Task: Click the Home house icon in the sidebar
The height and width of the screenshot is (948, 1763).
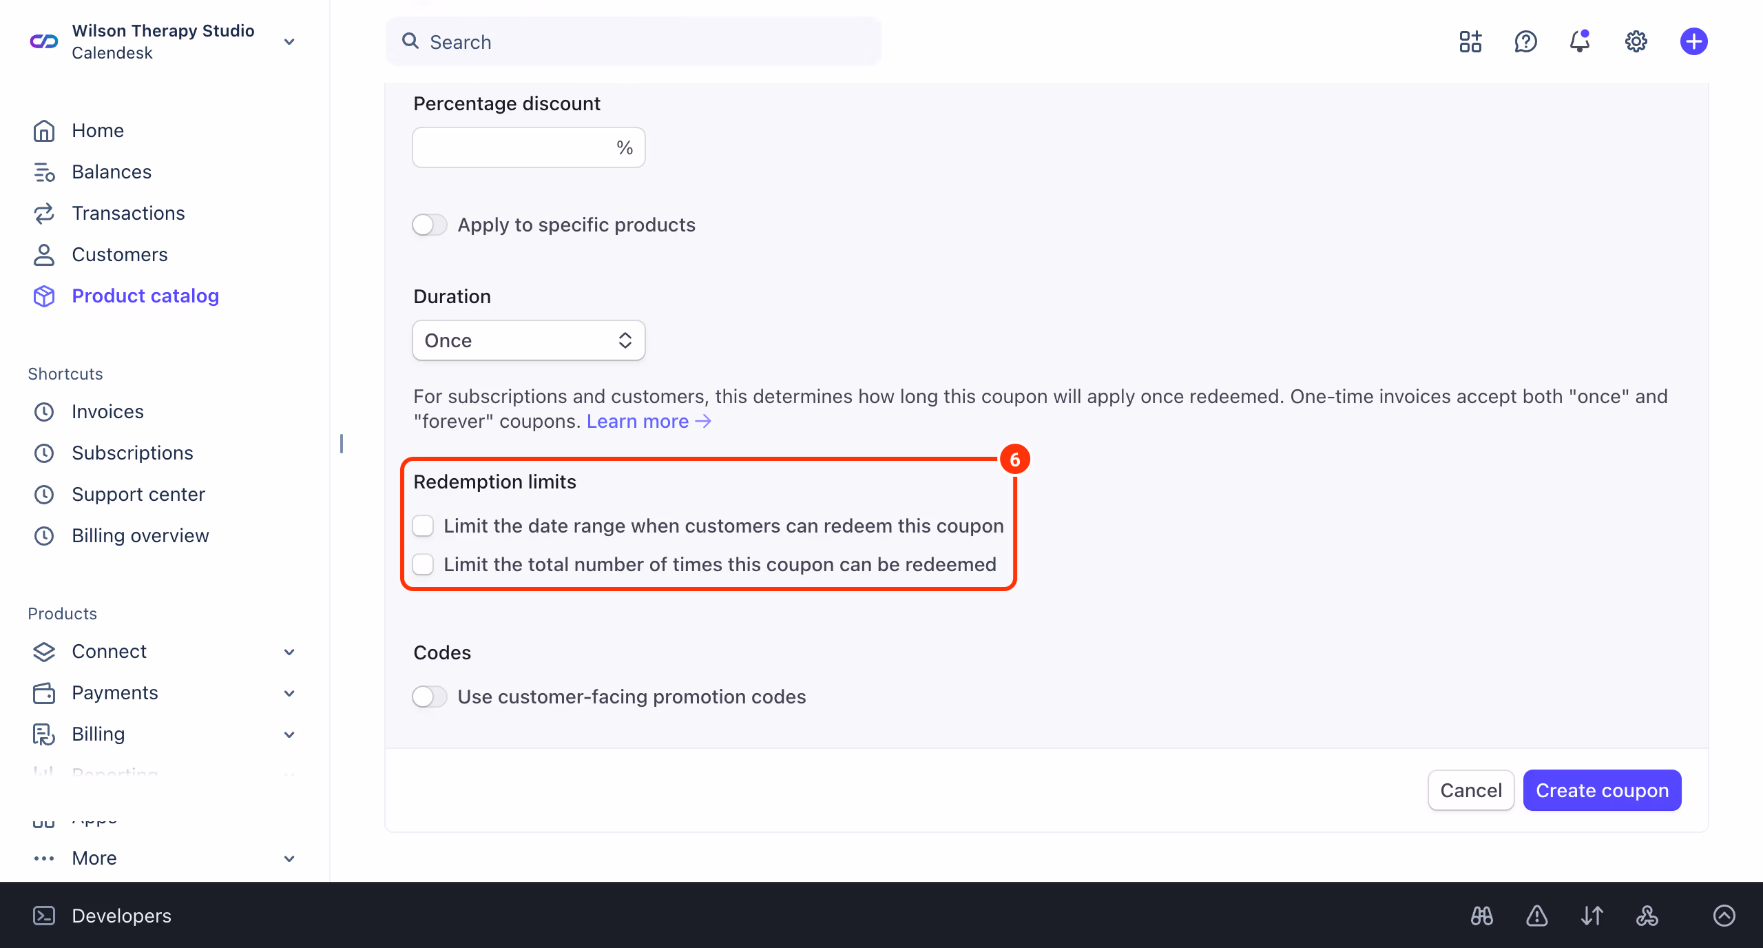Action: (44, 131)
